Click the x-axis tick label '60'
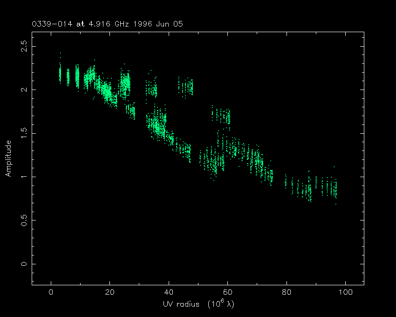 [227, 293]
